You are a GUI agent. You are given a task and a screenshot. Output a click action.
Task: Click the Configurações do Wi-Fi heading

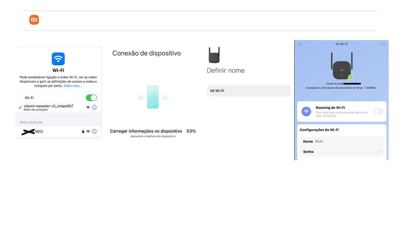point(319,130)
